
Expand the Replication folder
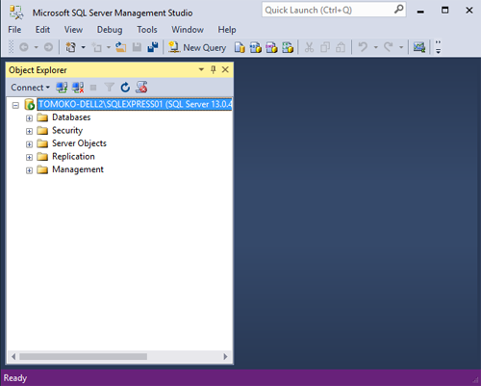(29, 158)
